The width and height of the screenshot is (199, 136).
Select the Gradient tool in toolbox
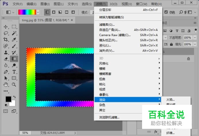tap(14, 59)
